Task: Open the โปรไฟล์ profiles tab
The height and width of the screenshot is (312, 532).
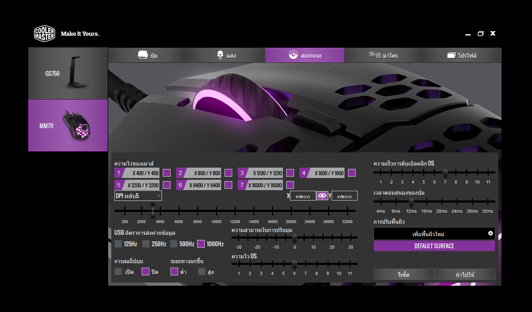Action: [462, 55]
